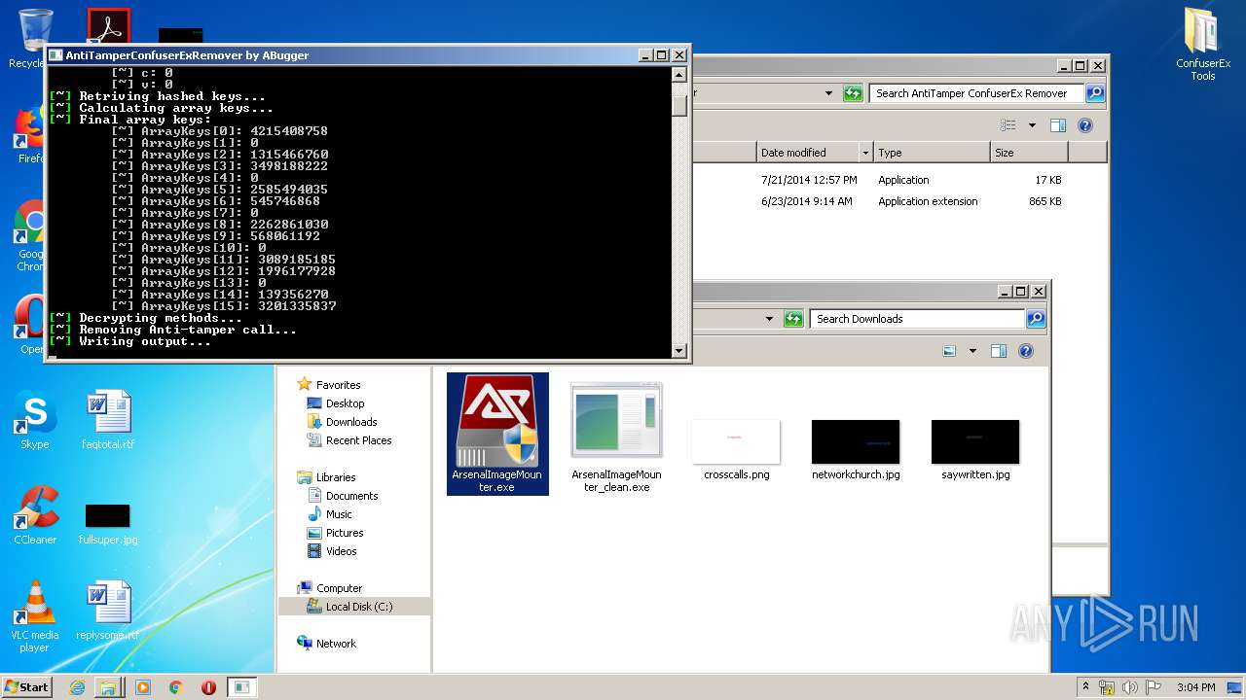Open view options dropdown in back window
The image size is (1246, 700).
click(x=1032, y=125)
